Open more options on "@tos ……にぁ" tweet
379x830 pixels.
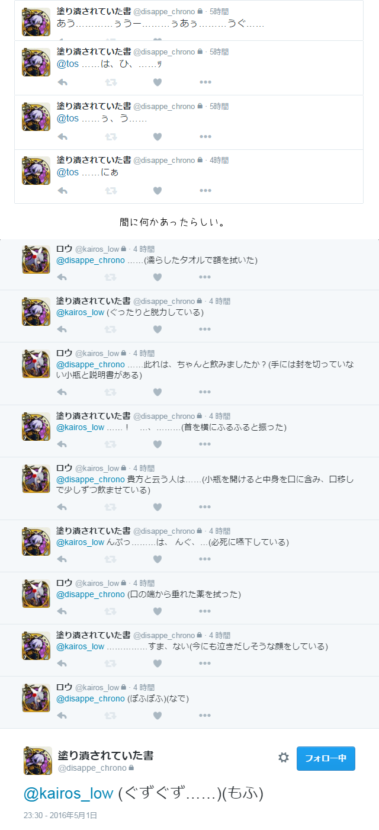point(205,191)
